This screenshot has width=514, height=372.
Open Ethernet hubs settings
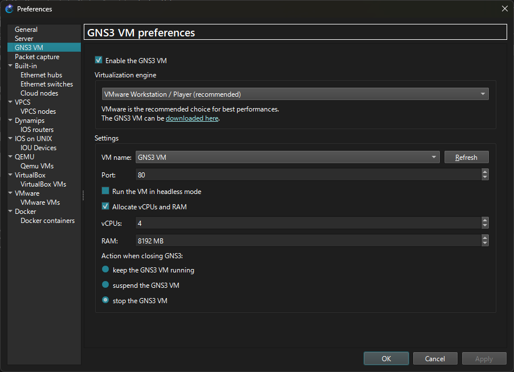click(x=41, y=75)
